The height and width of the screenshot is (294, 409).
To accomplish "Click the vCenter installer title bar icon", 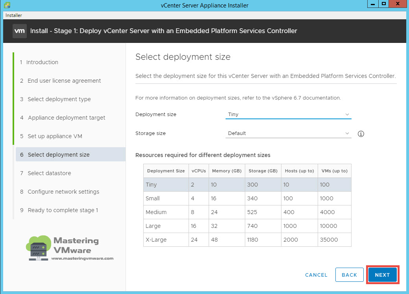I will click(x=7, y=5).
